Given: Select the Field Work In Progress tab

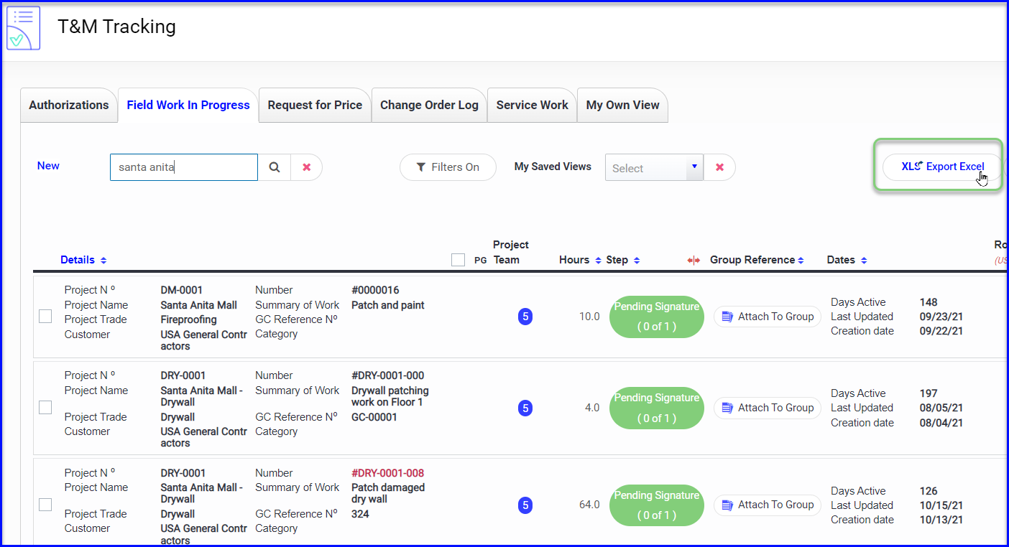Looking at the screenshot, I should (x=188, y=105).
